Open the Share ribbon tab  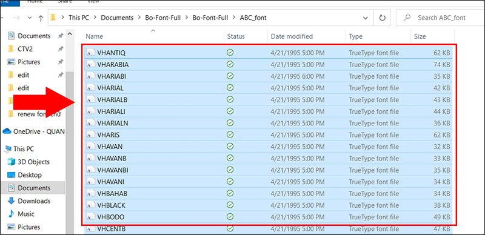pos(65,1)
